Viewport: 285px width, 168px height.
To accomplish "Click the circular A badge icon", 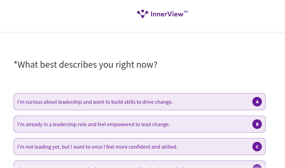I will (257, 102).
